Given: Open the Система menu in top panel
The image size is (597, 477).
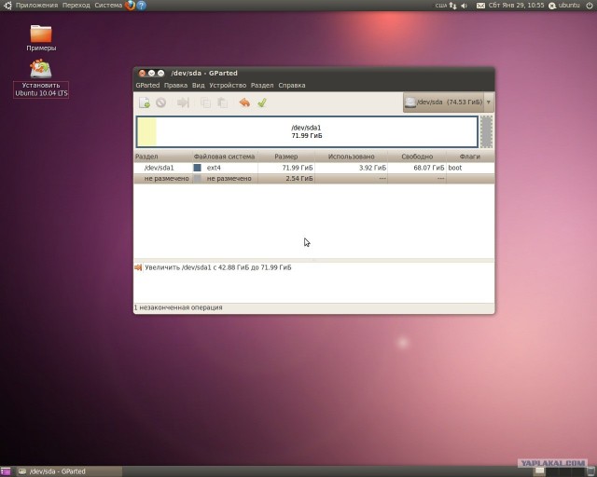Looking at the screenshot, I should point(108,6).
